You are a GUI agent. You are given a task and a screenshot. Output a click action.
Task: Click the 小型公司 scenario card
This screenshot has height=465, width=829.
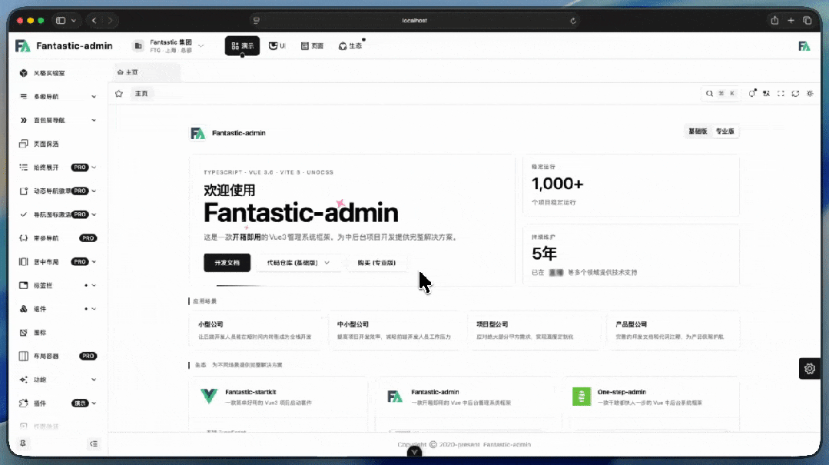coord(255,330)
